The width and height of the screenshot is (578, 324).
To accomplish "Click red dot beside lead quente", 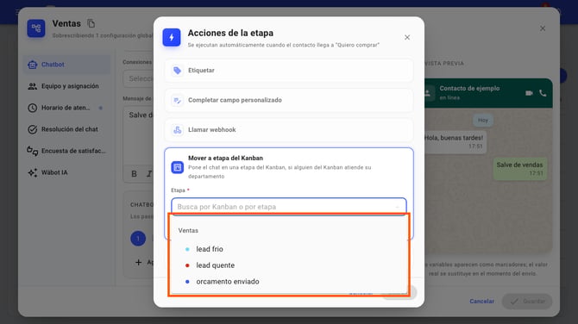I will tap(187, 265).
